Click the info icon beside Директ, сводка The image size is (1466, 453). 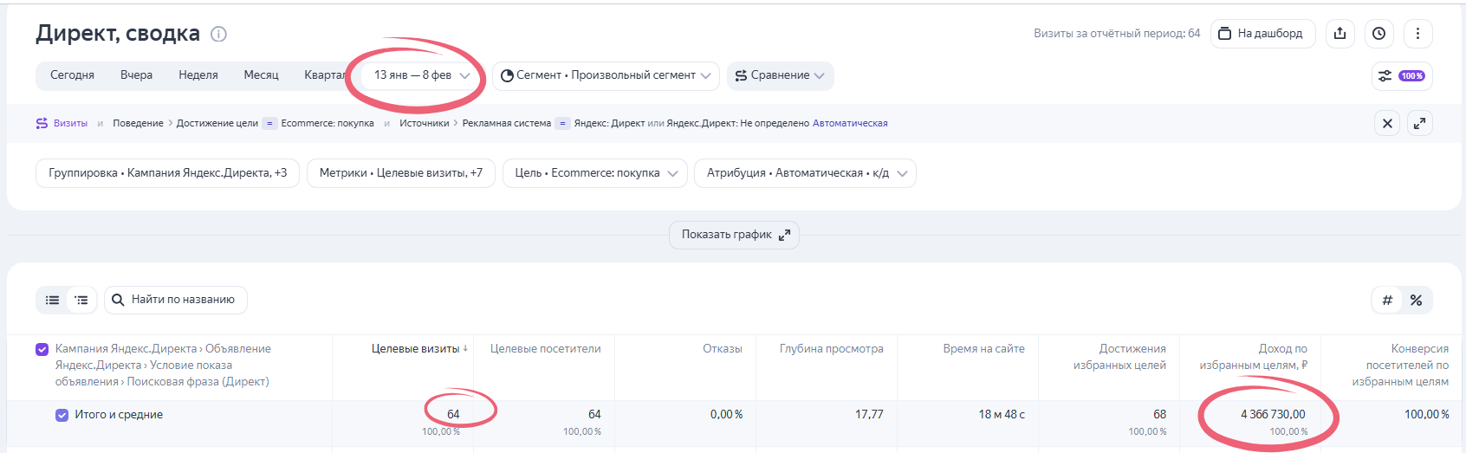click(219, 35)
